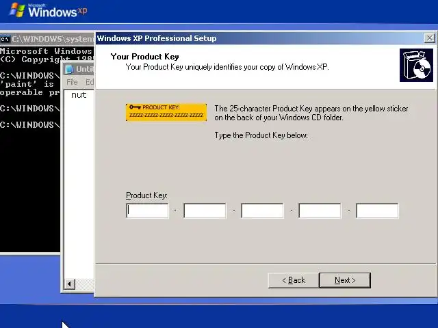The width and height of the screenshot is (438, 328).
Task: Close the Windows XP Professional Setup dialog
Action: 430,38
